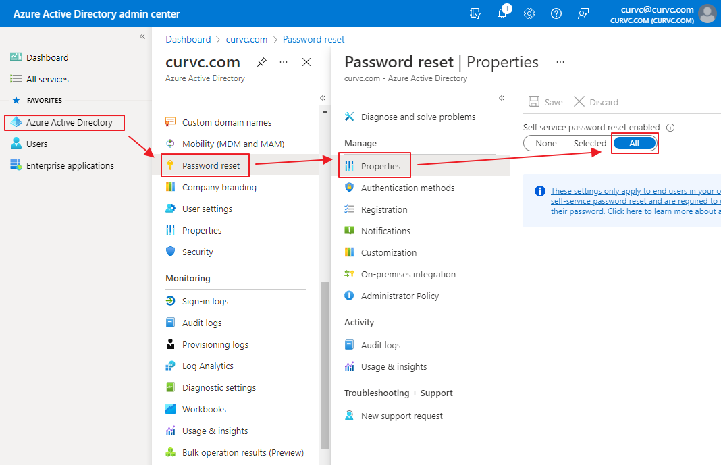Open portal settings gear icon
Screen dimensions: 721x465
(529, 13)
